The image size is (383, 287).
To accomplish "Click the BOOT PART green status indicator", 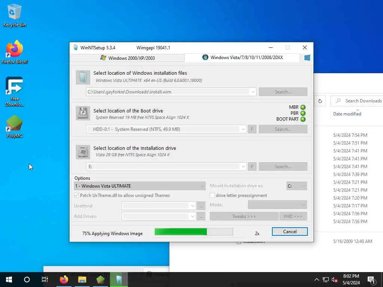I will (303, 119).
